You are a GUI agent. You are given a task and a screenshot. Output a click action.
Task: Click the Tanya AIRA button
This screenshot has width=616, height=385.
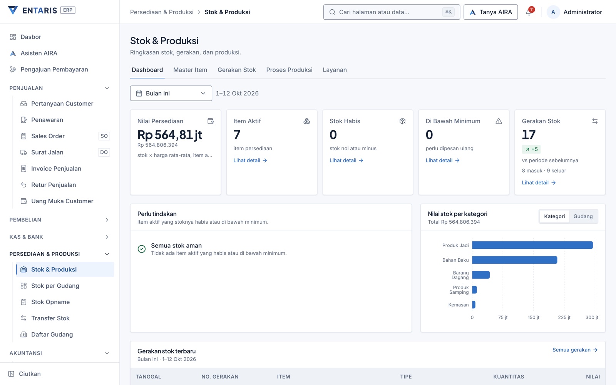[490, 12]
